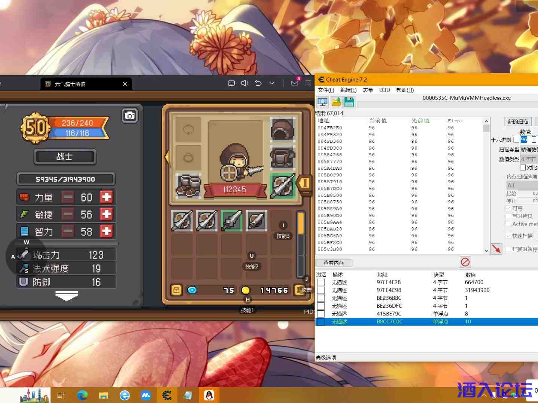Click the emulator keyboard mapping icon
Screen dimensions: 538x403
(x=231, y=83)
